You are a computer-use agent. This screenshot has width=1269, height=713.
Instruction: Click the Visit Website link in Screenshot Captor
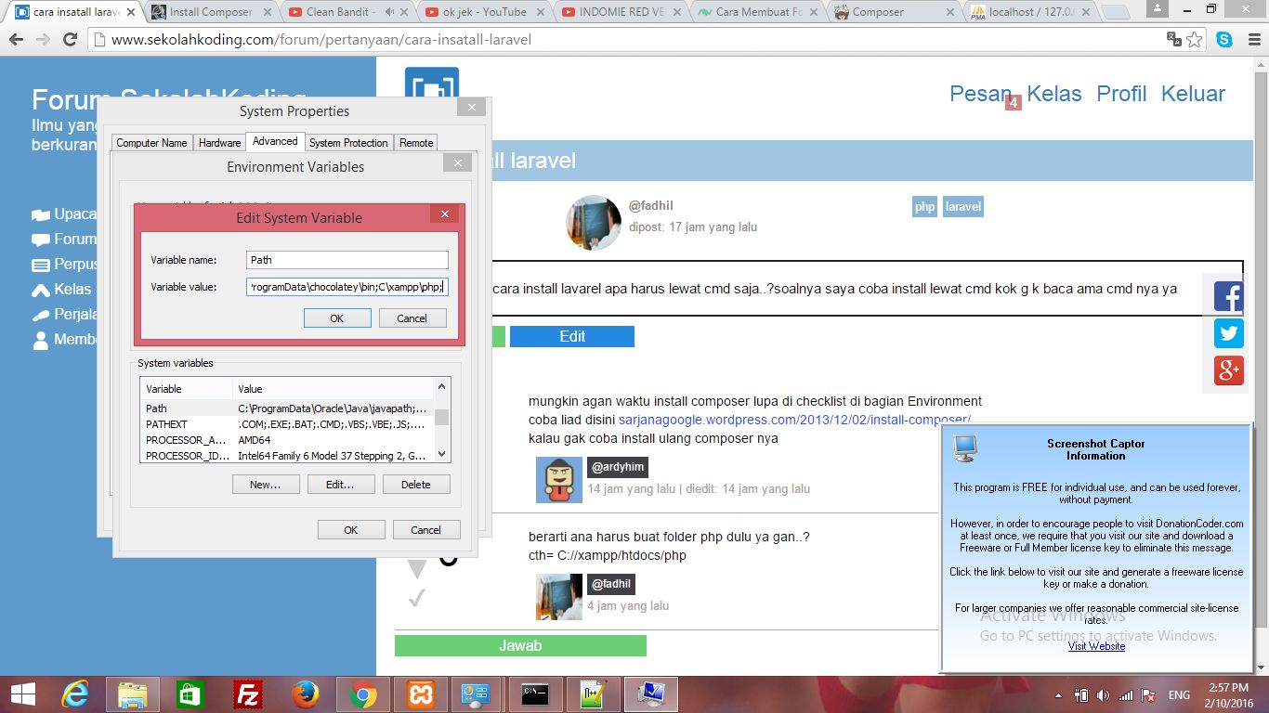click(x=1096, y=646)
